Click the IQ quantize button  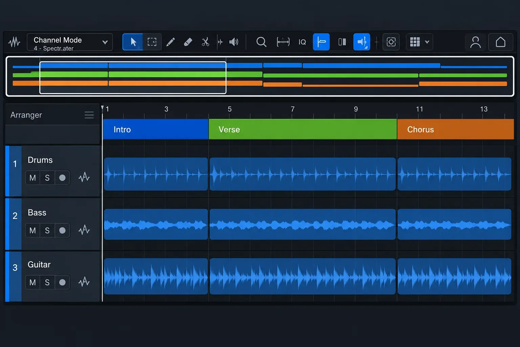302,42
